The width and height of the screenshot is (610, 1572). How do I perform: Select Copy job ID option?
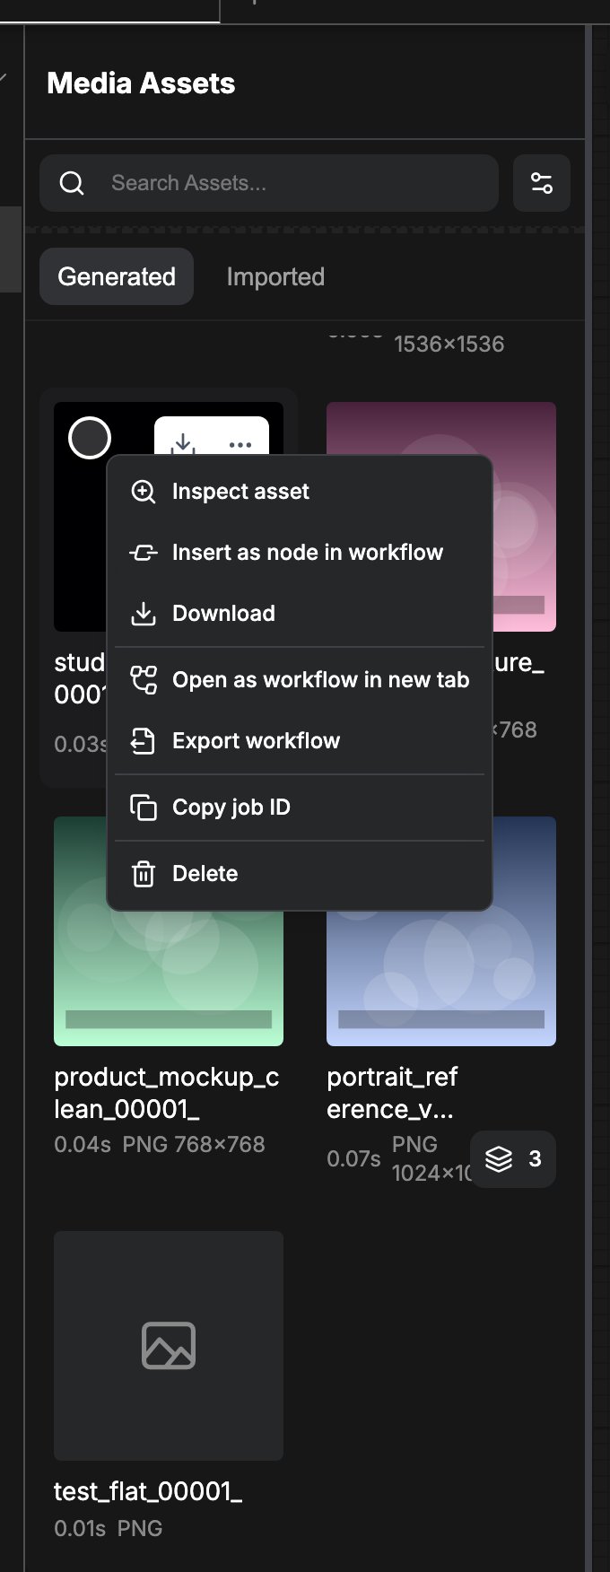point(300,807)
